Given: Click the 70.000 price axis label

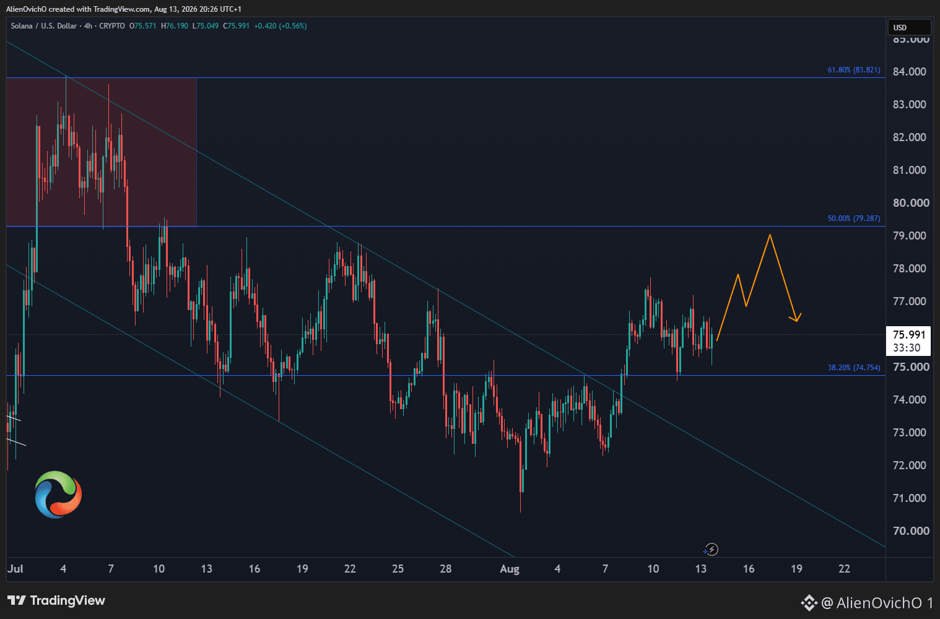Looking at the screenshot, I should click(x=911, y=531).
